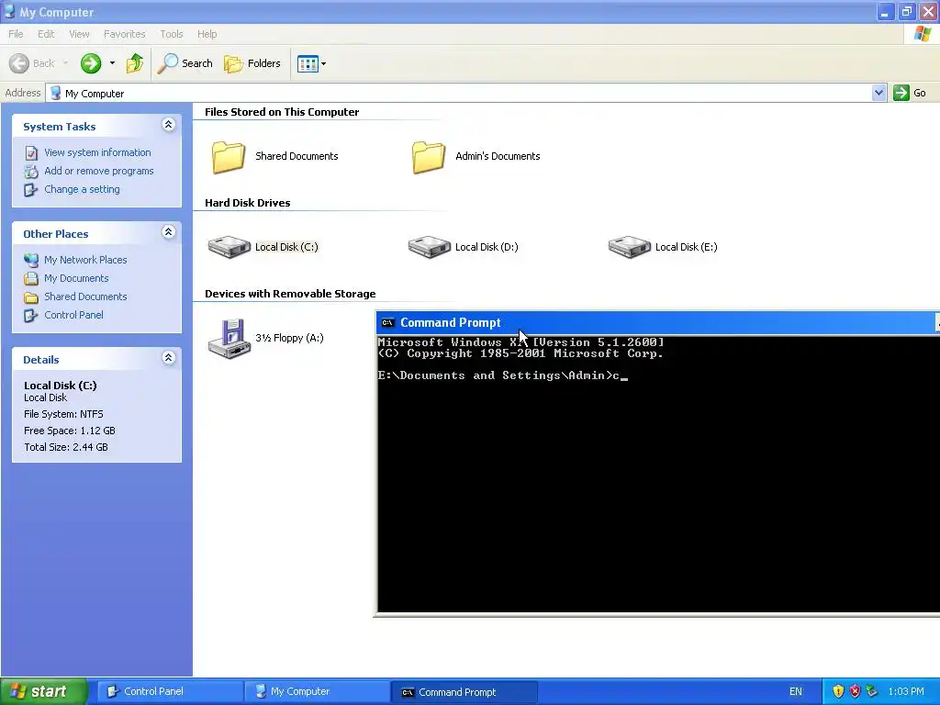Switch to My Computer taskbar button

click(x=317, y=691)
